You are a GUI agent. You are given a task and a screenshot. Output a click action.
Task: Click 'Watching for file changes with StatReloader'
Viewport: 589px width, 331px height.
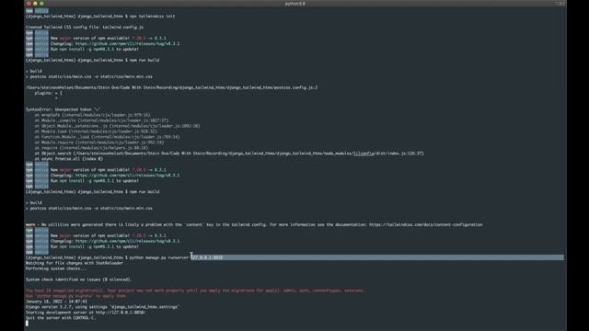(75, 263)
